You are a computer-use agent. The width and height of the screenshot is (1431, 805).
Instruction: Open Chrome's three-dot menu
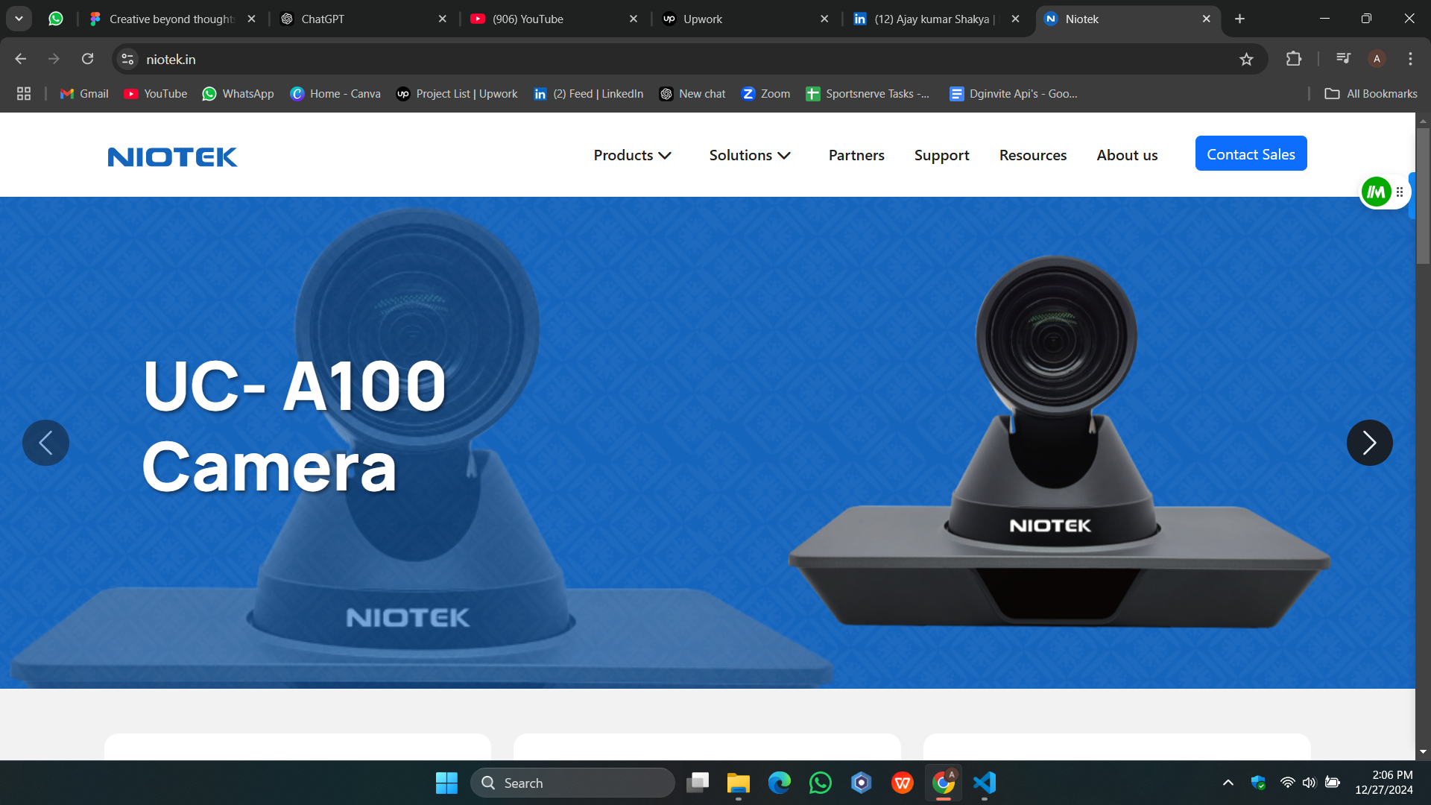pos(1410,59)
